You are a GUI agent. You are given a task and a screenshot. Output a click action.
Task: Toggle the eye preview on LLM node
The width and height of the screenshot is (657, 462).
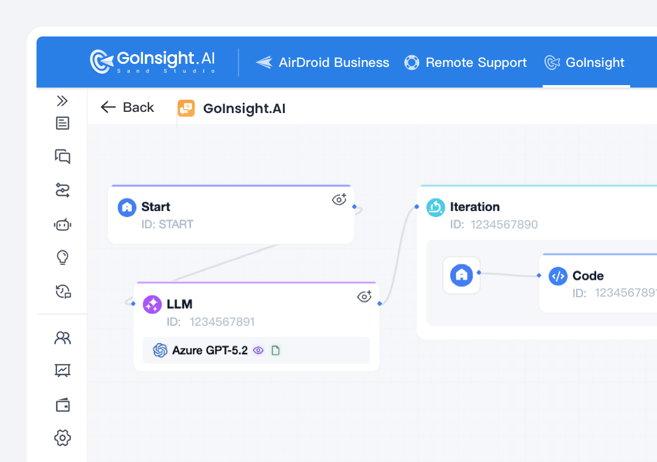[x=364, y=296]
